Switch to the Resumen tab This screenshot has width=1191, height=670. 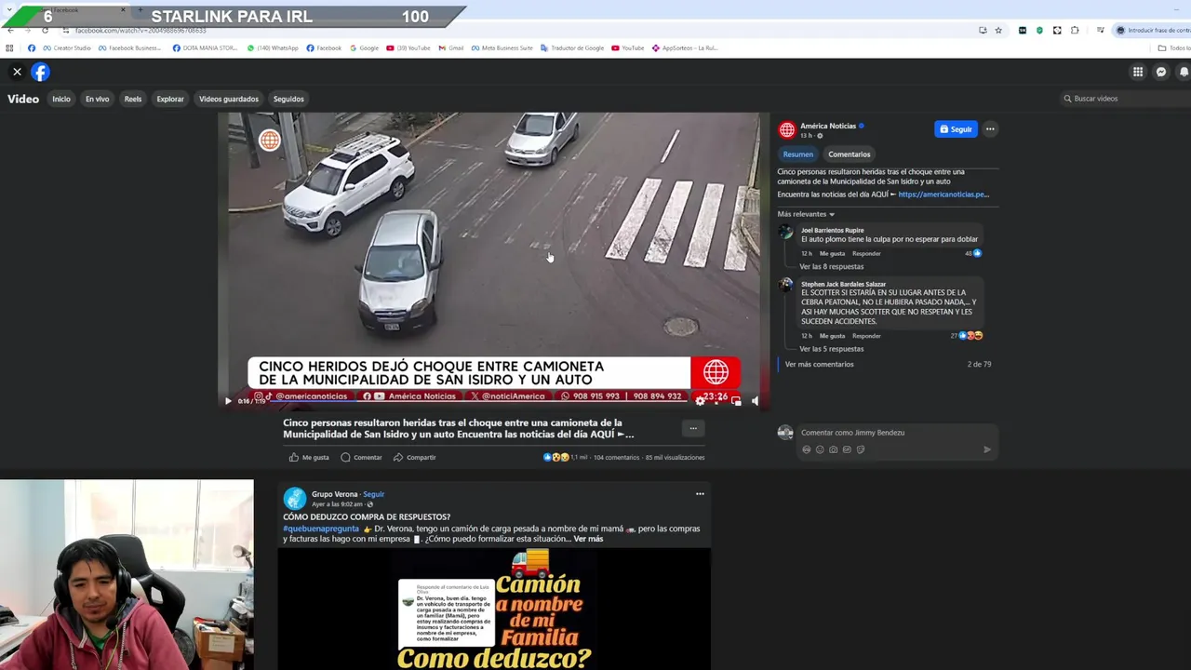[x=797, y=154]
